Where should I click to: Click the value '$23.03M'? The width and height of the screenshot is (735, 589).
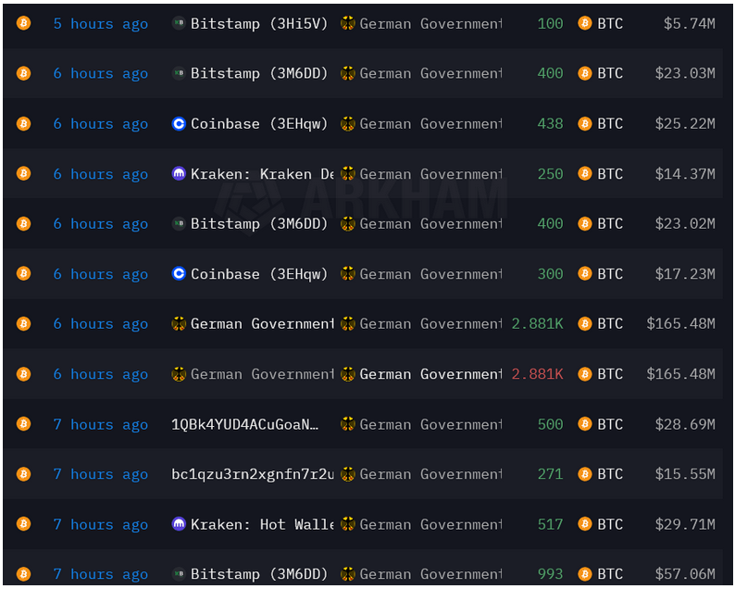click(685, 74)
